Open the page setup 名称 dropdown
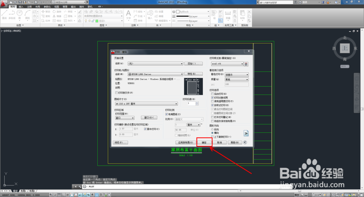Viewport: 364px width, 197px height. 155,64
